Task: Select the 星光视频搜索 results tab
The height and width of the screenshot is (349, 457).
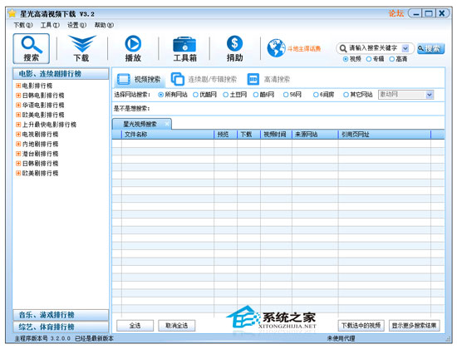Action: 141,124
